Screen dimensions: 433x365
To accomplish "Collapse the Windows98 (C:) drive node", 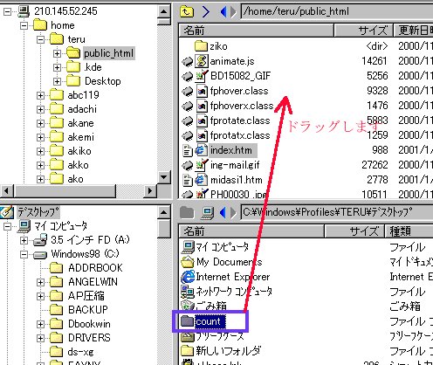I will [24, 254].
